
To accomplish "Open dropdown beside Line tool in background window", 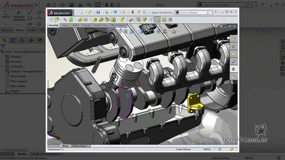I will point(35,12).
